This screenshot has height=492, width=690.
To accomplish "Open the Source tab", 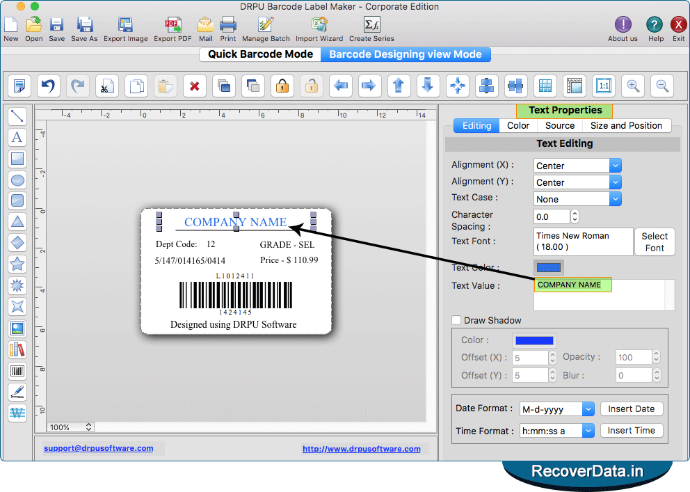I will [560, 125].
